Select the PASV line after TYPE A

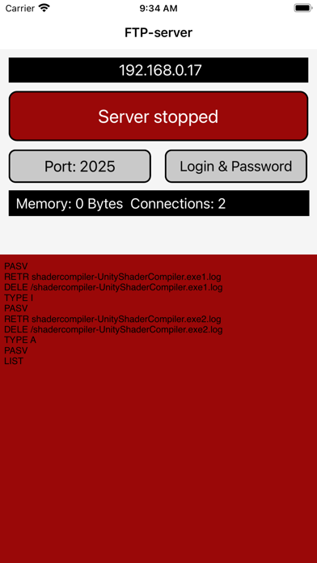[x=16, y=350]
